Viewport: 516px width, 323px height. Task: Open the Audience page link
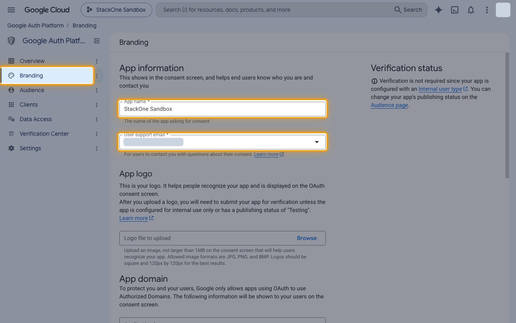(x=389, y=105)
